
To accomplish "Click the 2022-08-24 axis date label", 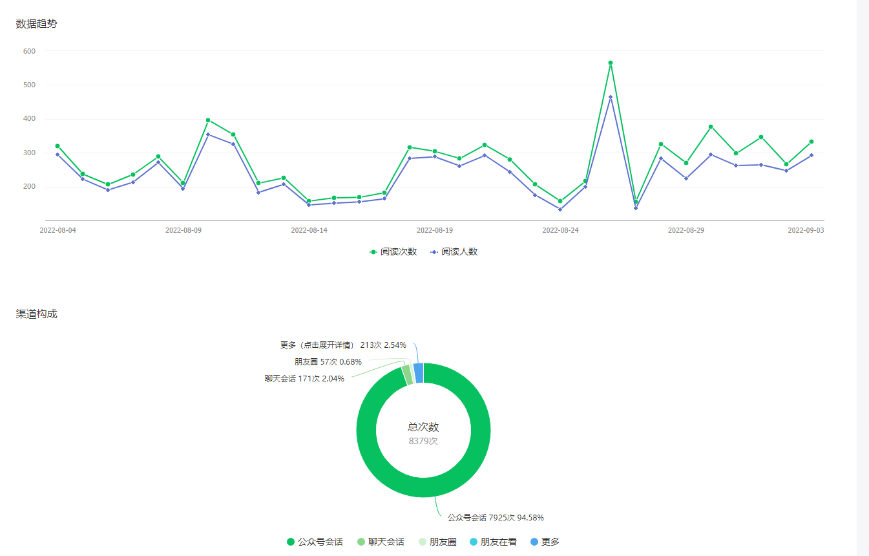I will click(560, 230).
